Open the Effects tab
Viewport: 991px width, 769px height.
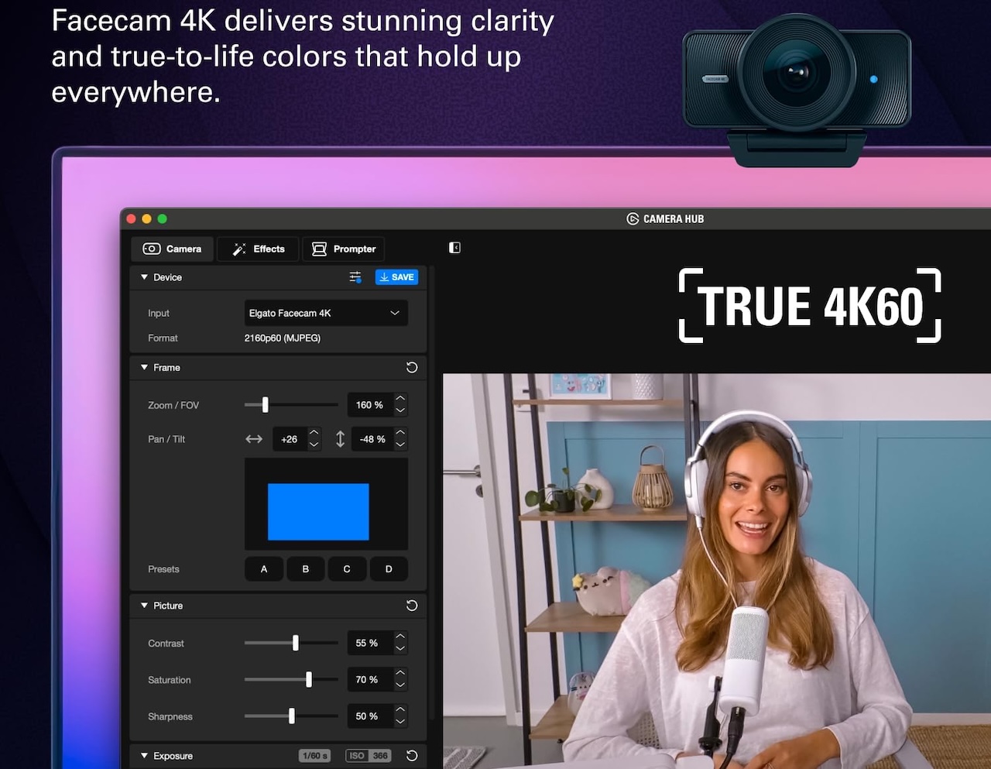[x=259, y=249]
